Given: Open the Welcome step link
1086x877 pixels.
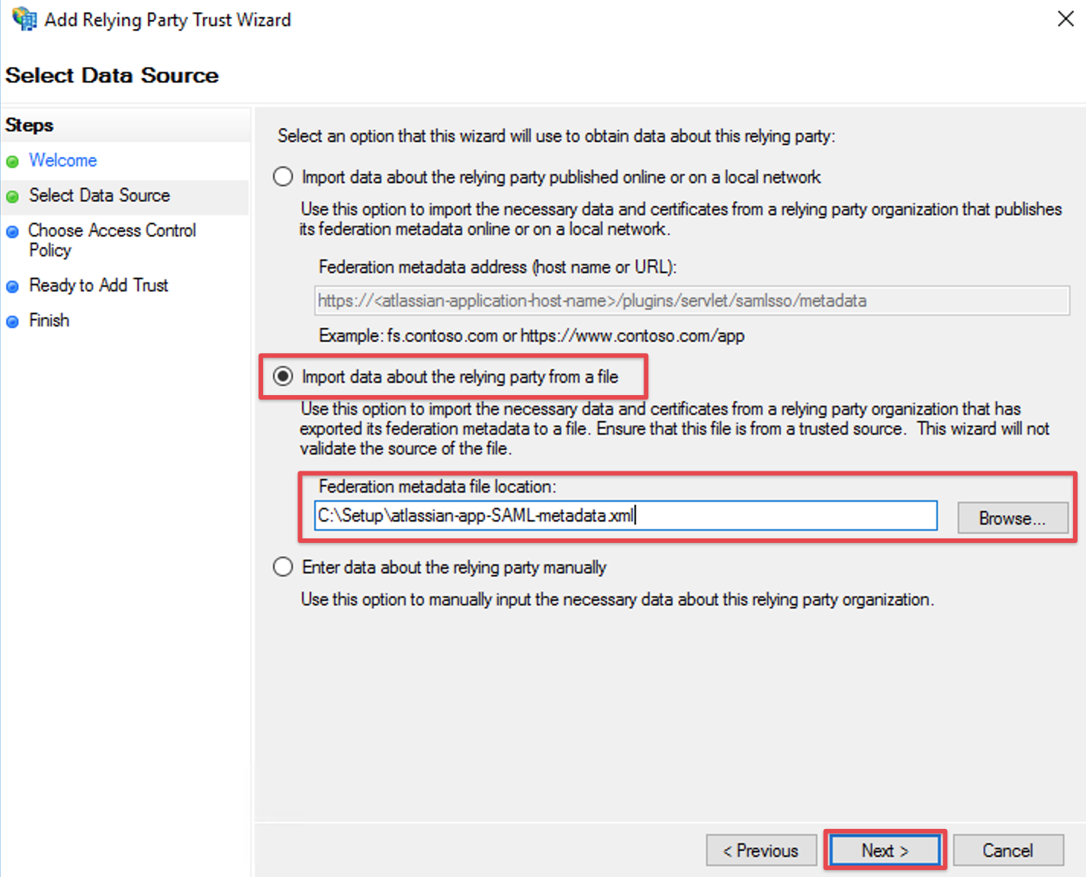Looking at the screenshot, I should (x=63, y=161).
